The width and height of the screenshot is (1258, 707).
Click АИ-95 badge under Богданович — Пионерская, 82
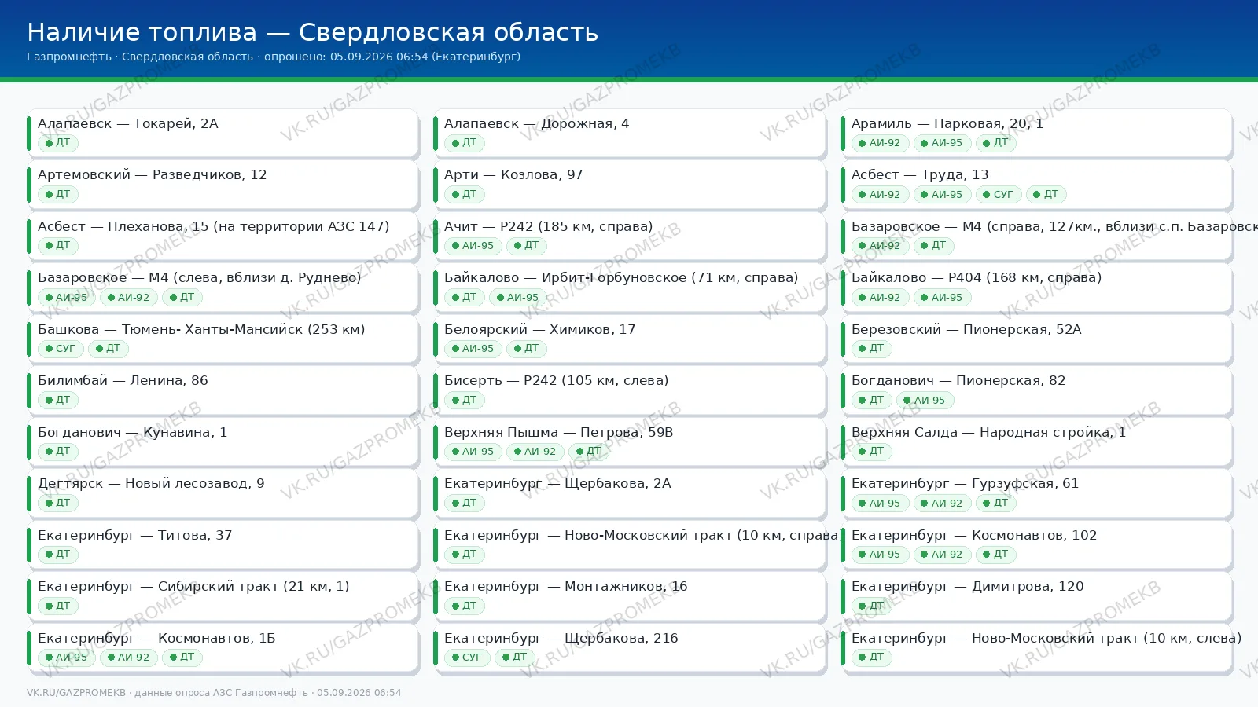tap(925, 400)
